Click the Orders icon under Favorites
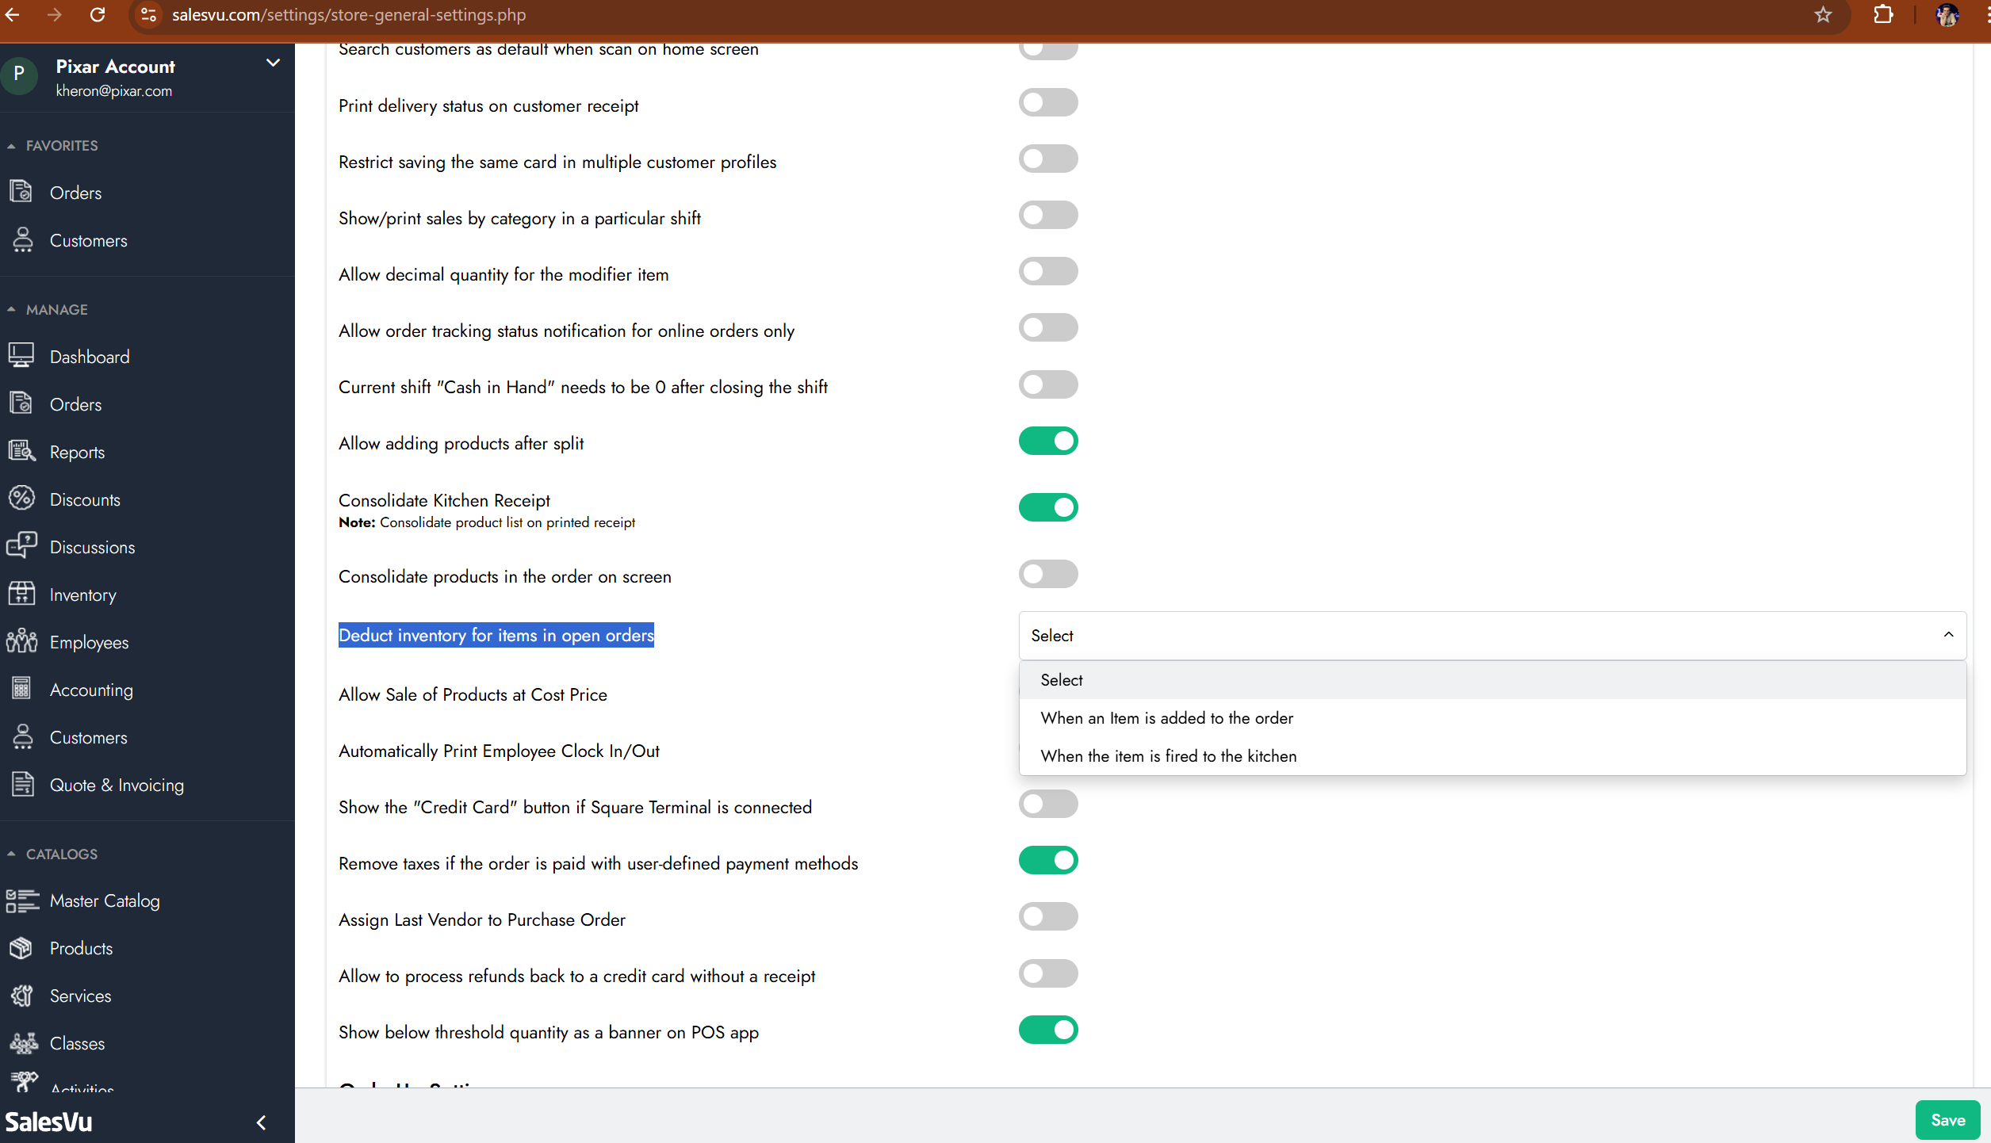 point(21,192)
